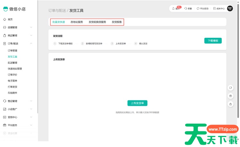
Task: Click the floating download icon on right
Action: (x=230, y=104)
